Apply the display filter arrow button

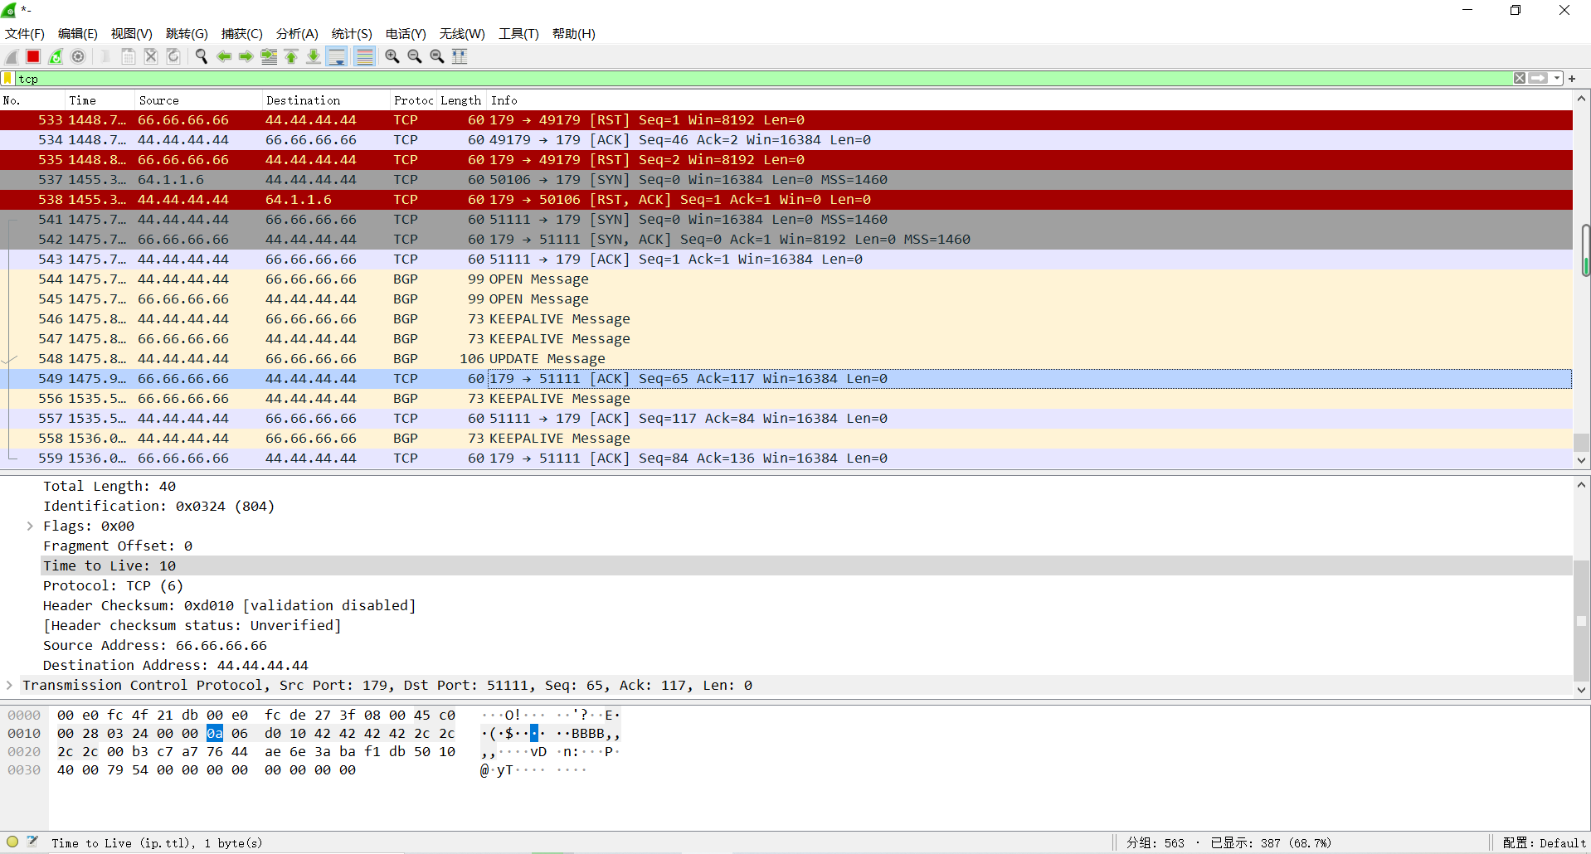point(1539,78)
